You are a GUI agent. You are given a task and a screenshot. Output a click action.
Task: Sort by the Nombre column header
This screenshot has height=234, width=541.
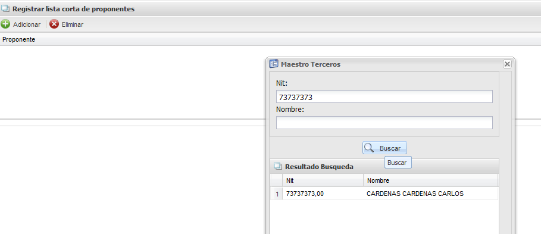tap(430, 180)
